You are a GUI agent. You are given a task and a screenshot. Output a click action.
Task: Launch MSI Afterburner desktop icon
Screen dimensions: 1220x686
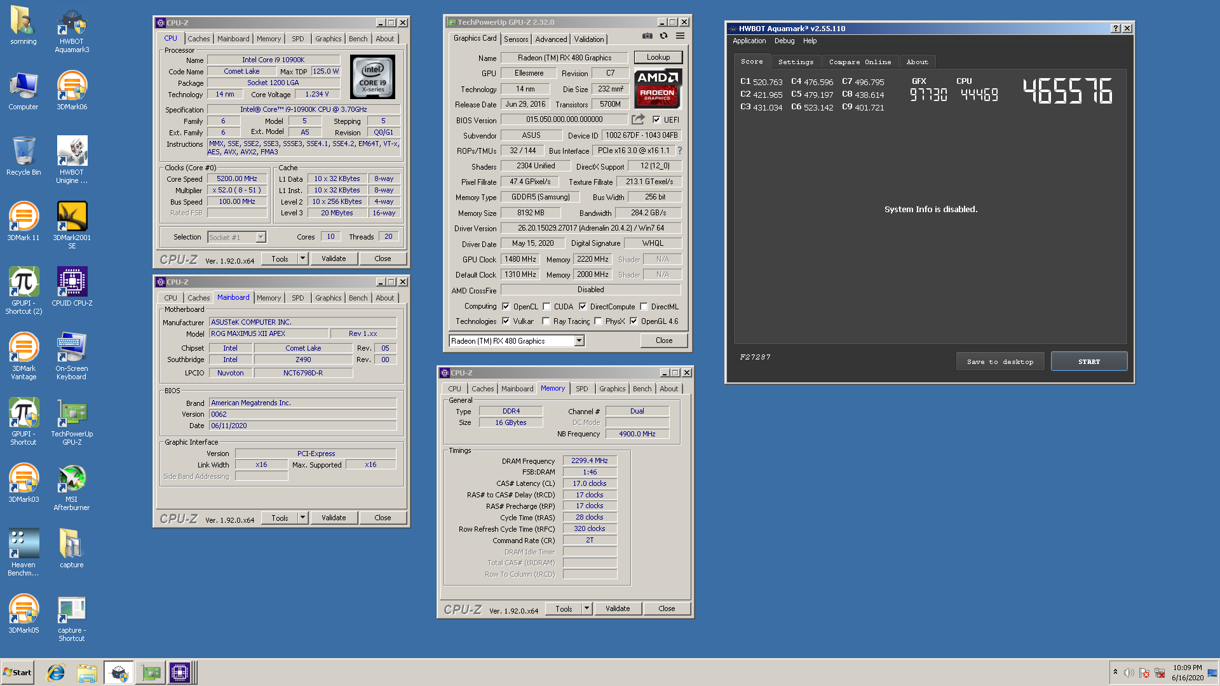click(x=72, y=487)
